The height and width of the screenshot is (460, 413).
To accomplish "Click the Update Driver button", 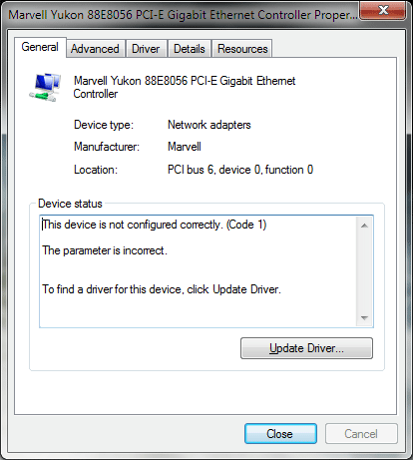I will point(306,348).
